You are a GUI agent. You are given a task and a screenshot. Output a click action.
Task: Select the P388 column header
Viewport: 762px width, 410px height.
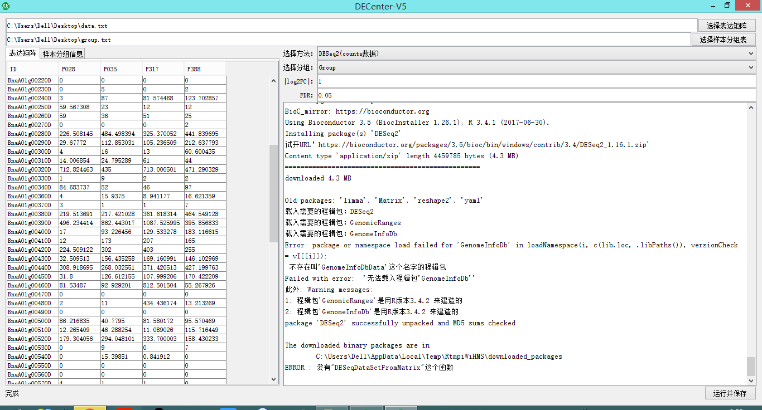coord(205,69)
